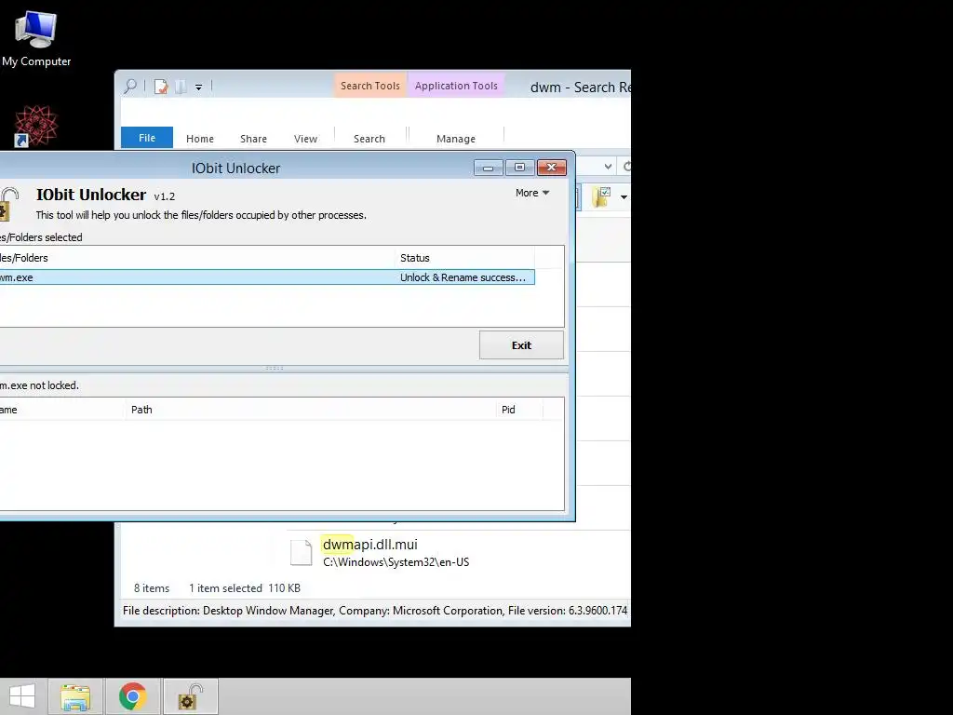Click the Path column header
The image size is (953, 715).
(311, 410)
